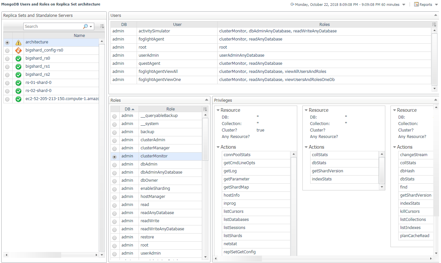This screenshot has width=441, height=263.
Task: Click in the replica set Search field
Action: coord(52,27)
